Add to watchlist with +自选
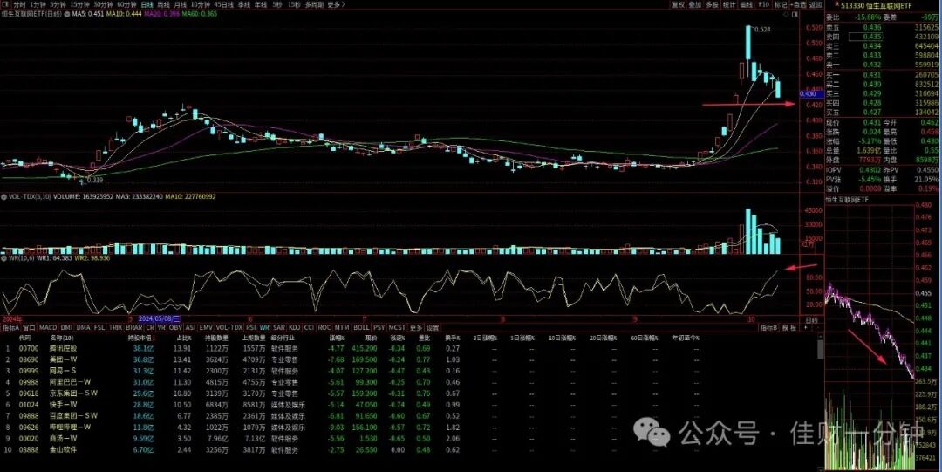The image size is (942, 472). pyautogui.click(x=797, y=4)
